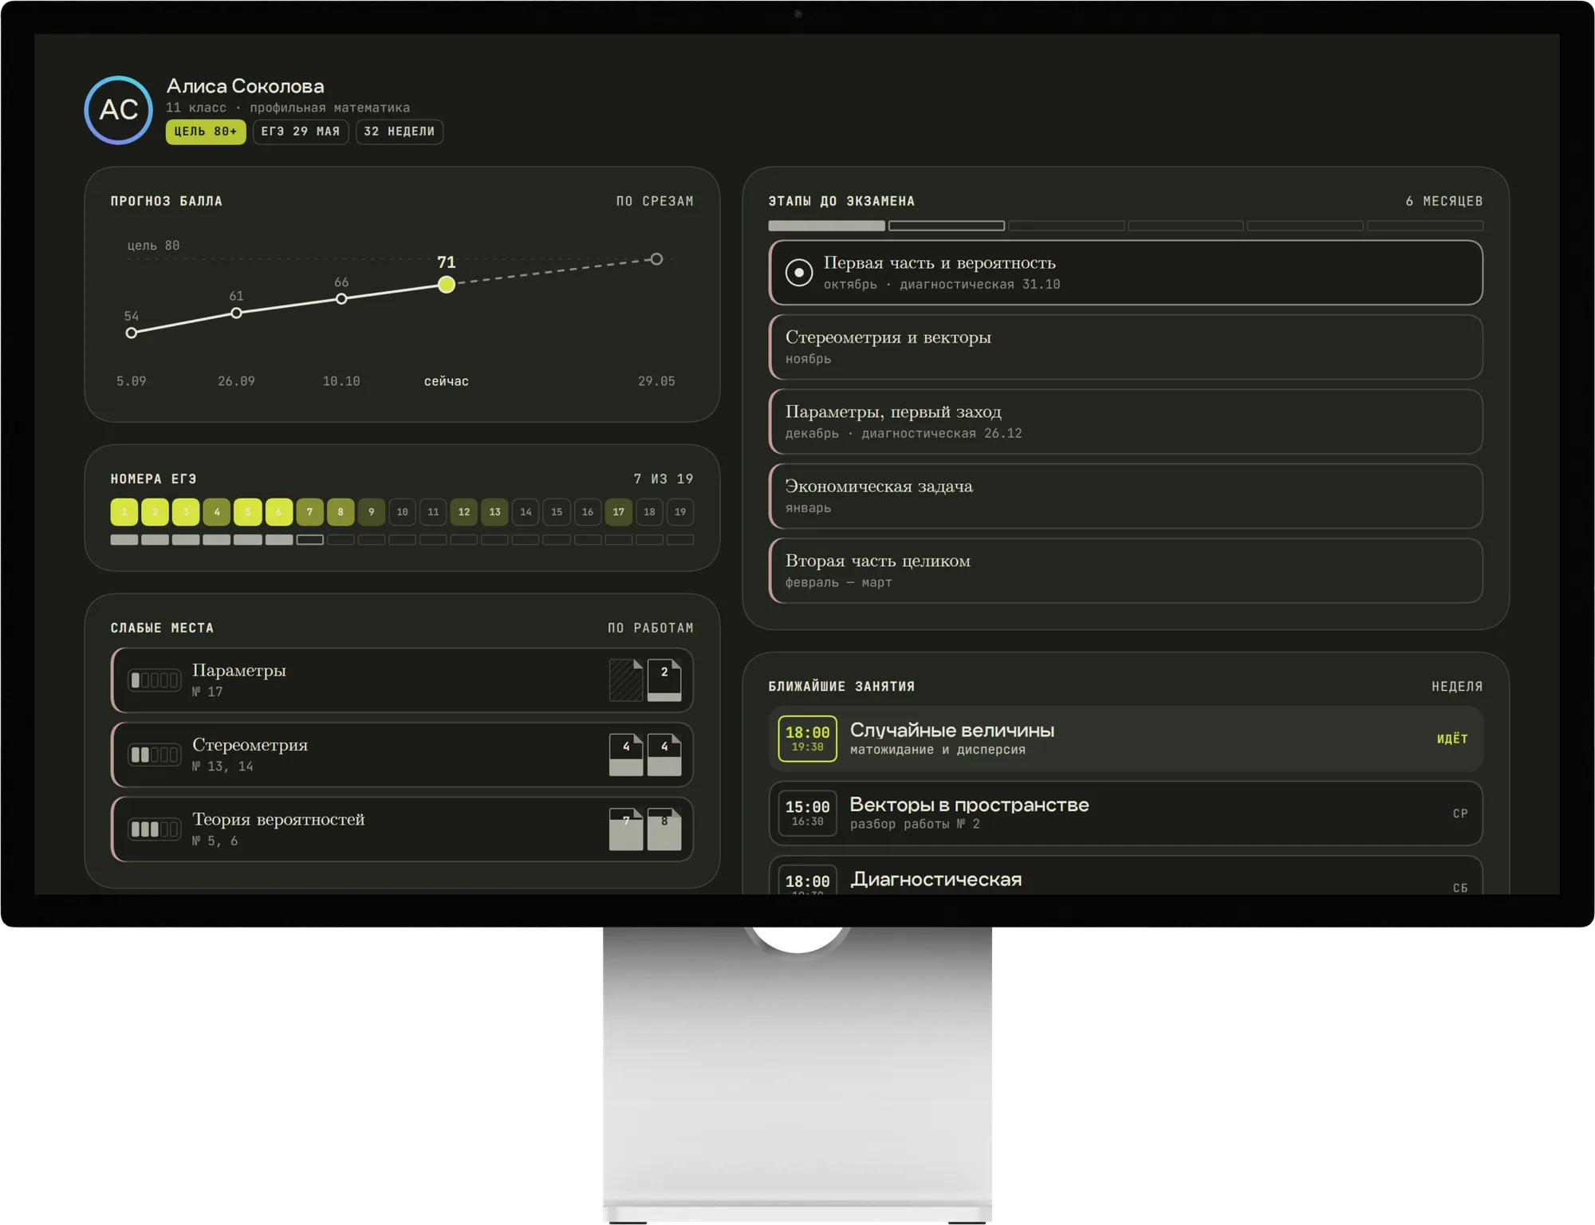Open the ПО СРЕЗАМ chart filter
Viewport: 1595px width, 1225px height.
[655, 202]
